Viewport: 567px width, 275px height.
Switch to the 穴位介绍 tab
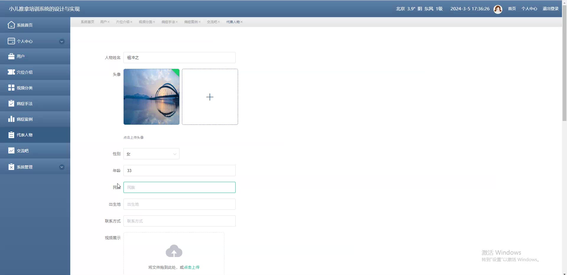(x=123, y=22)
